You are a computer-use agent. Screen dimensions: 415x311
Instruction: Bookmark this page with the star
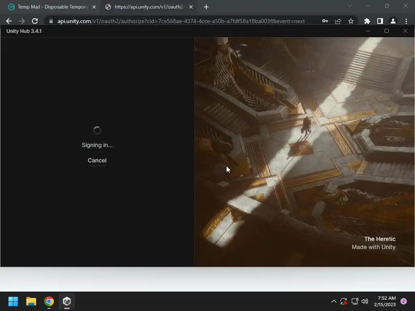[x=351, y=21]
